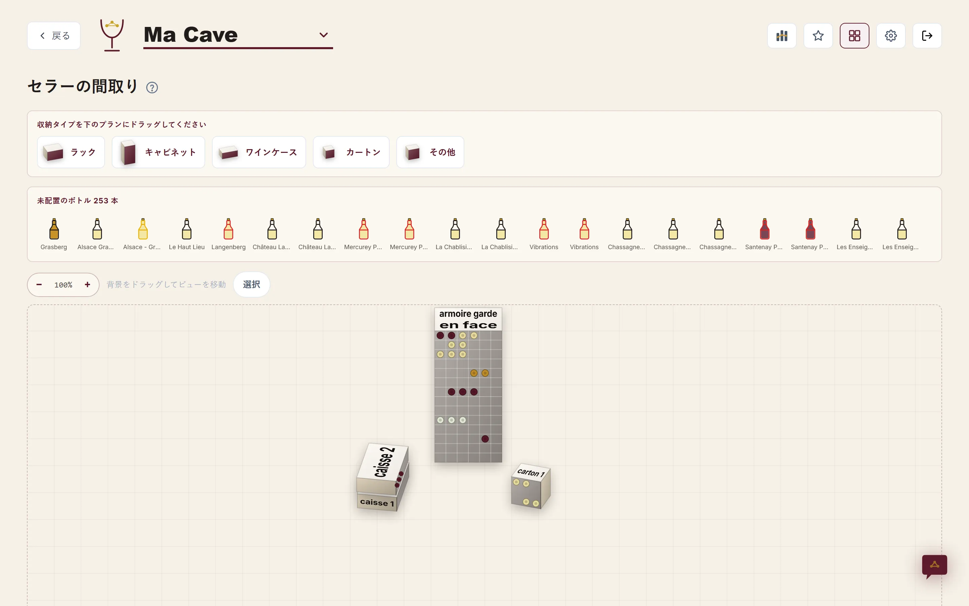
Task: Pick the ラック storage type
Action: click(x=71, y=152)
